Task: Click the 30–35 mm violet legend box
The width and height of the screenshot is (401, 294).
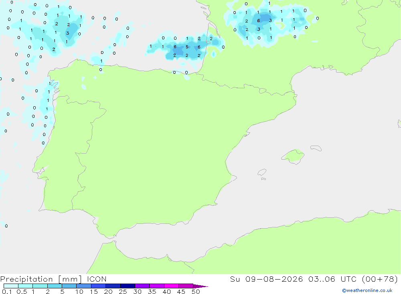Action: coord(142,286)
